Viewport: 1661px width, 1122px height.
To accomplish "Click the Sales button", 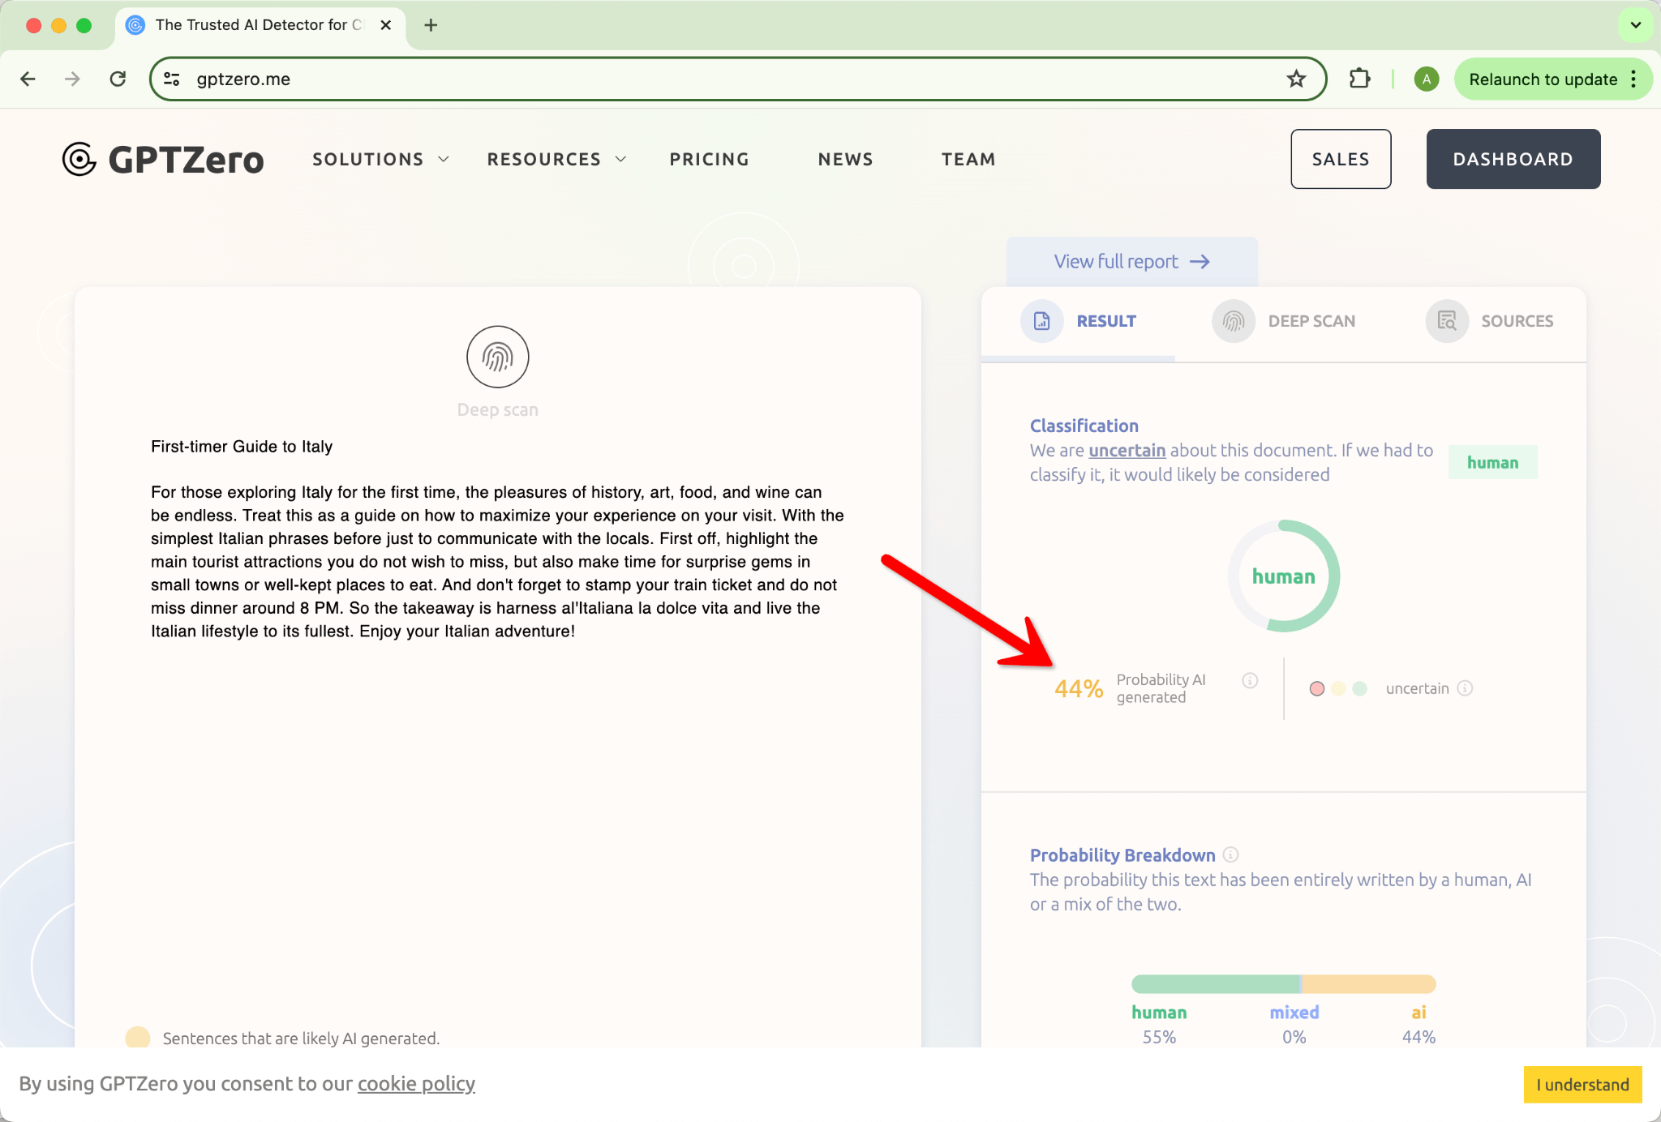I will point(1341,159).
